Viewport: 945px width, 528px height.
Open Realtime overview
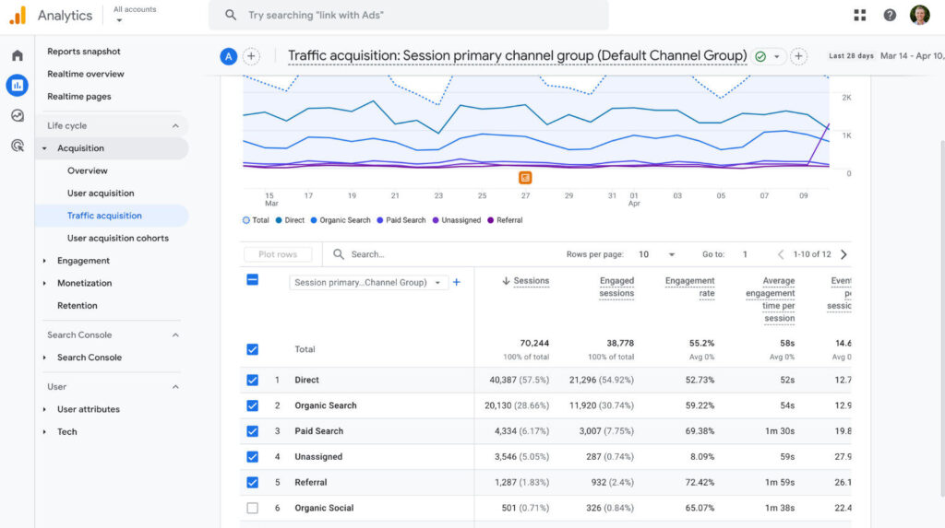click(86, 74)
